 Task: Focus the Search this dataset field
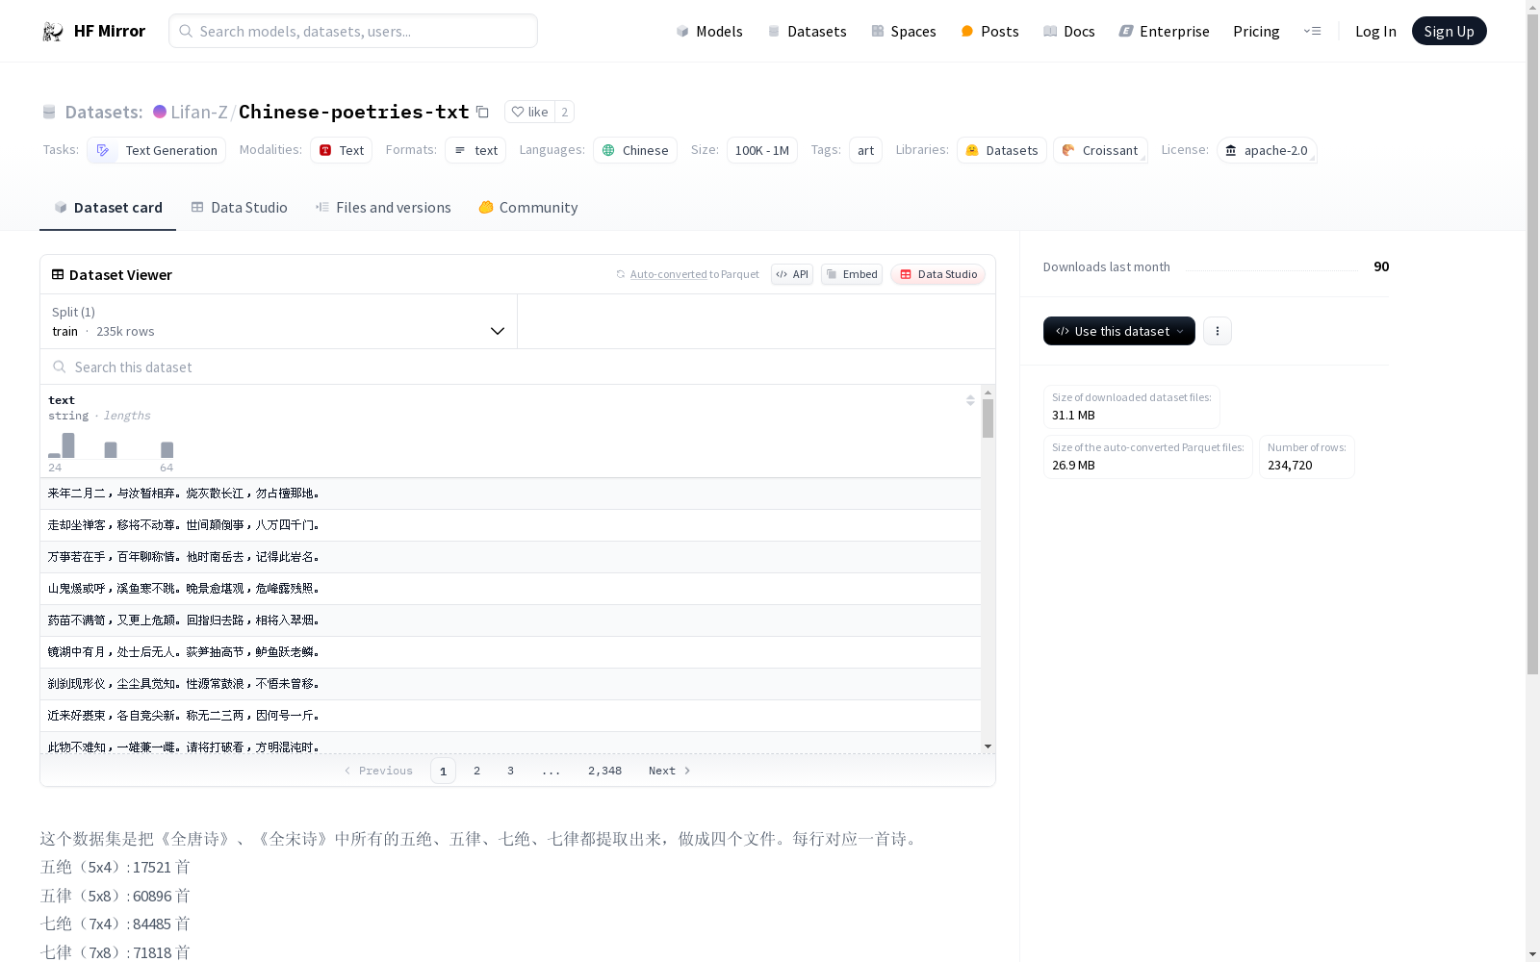click(x=518, y=367)
